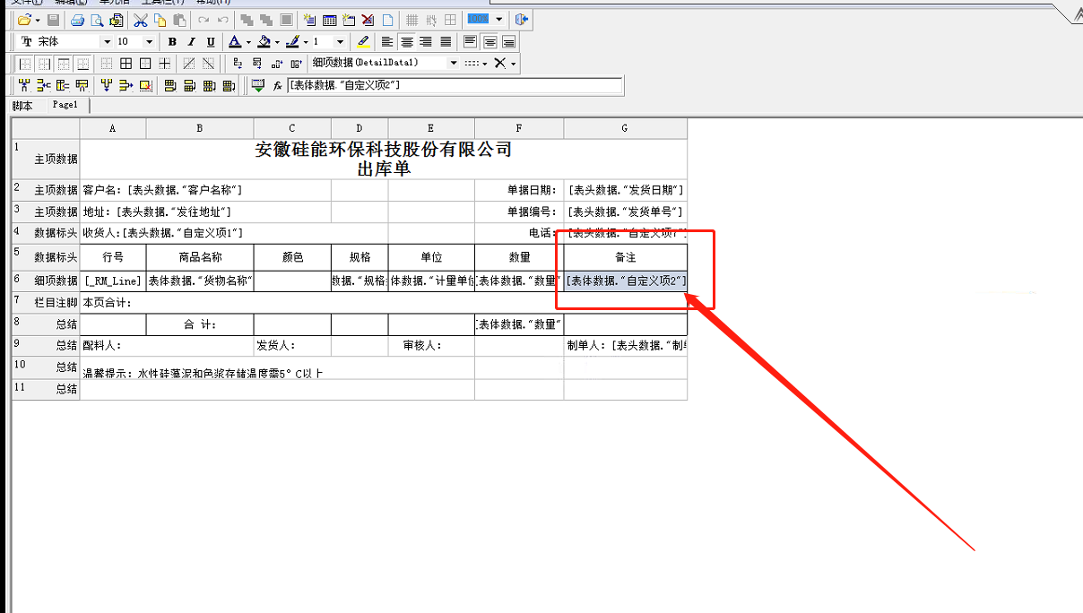Click the blank new page icon

tap(387, 20)
